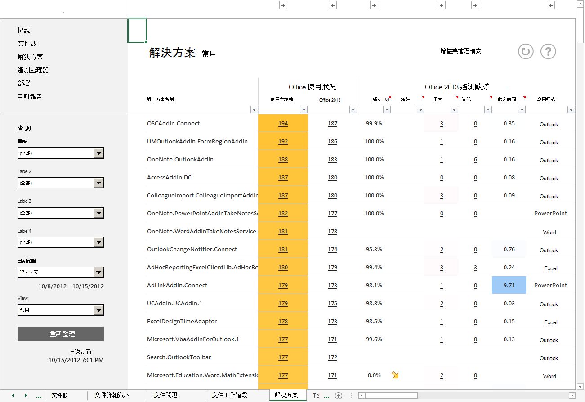Switch to the Tel sheet tab
585x402 pixels.
pyautogui.click(x=317, y=396)
